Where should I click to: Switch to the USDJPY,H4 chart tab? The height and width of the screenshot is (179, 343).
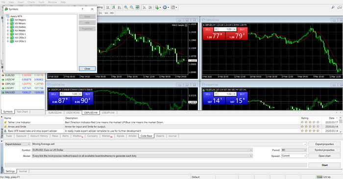108,112
